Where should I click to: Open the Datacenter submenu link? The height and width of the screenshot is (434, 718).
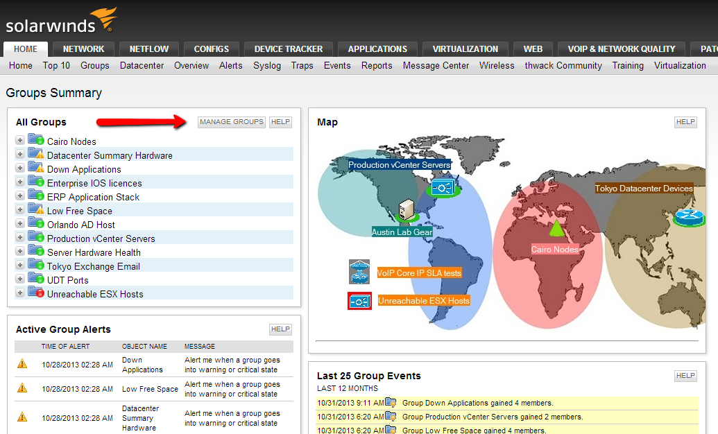pyautogui.click(x=142, y=65)
